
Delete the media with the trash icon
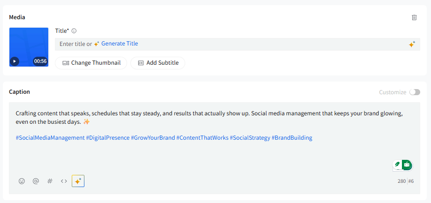coord(414,17)
